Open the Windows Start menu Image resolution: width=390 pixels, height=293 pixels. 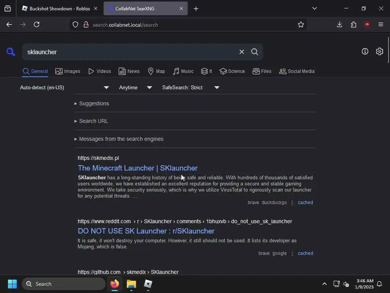pos(12,284)
